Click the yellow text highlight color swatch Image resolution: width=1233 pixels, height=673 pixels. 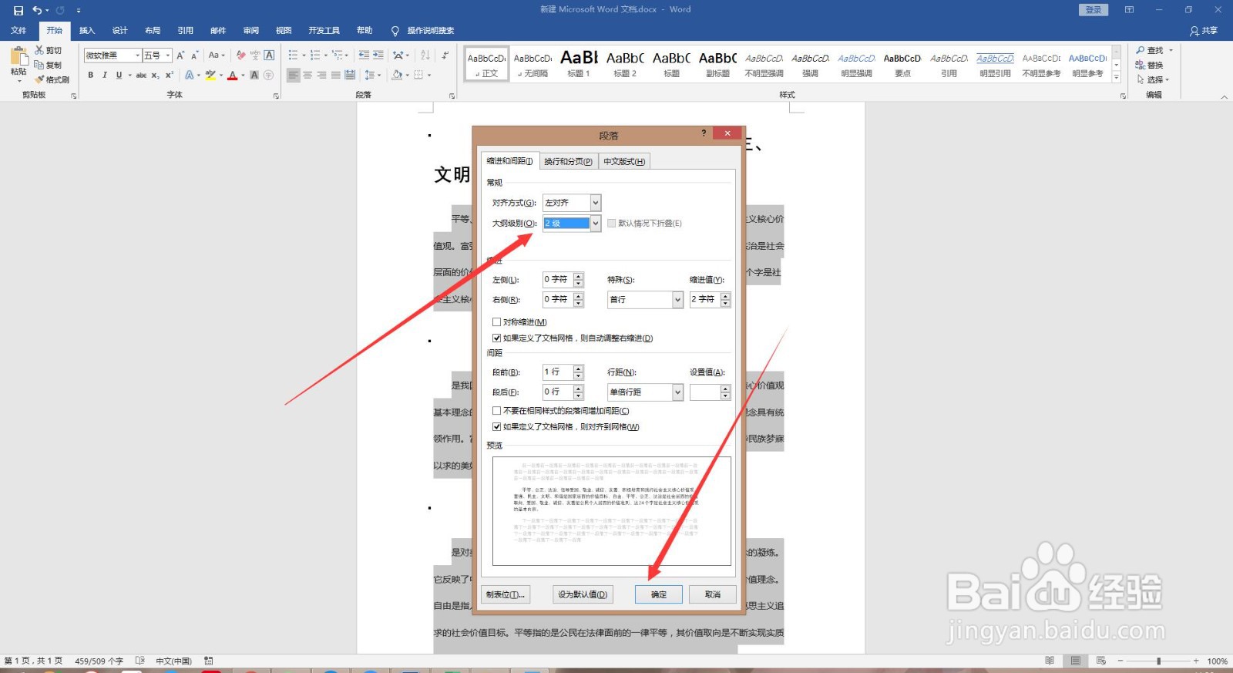coord(210,76)
